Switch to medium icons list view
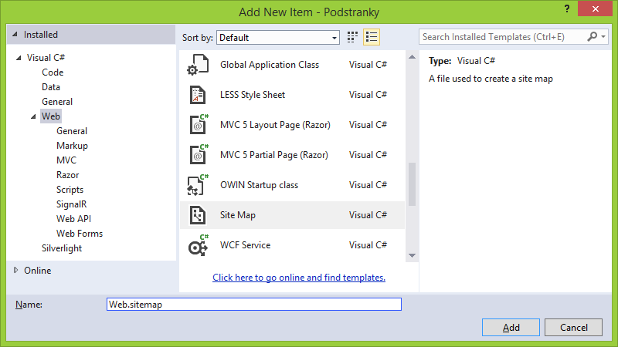Image resolution: width=618 pixels, height=347 pixels. pos(372,37)
